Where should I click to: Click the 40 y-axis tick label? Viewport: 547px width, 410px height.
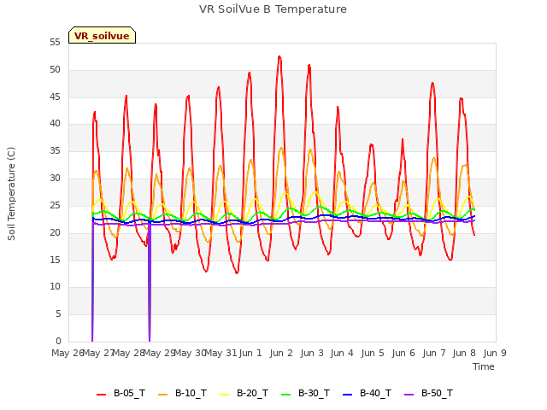click(55, 124)
